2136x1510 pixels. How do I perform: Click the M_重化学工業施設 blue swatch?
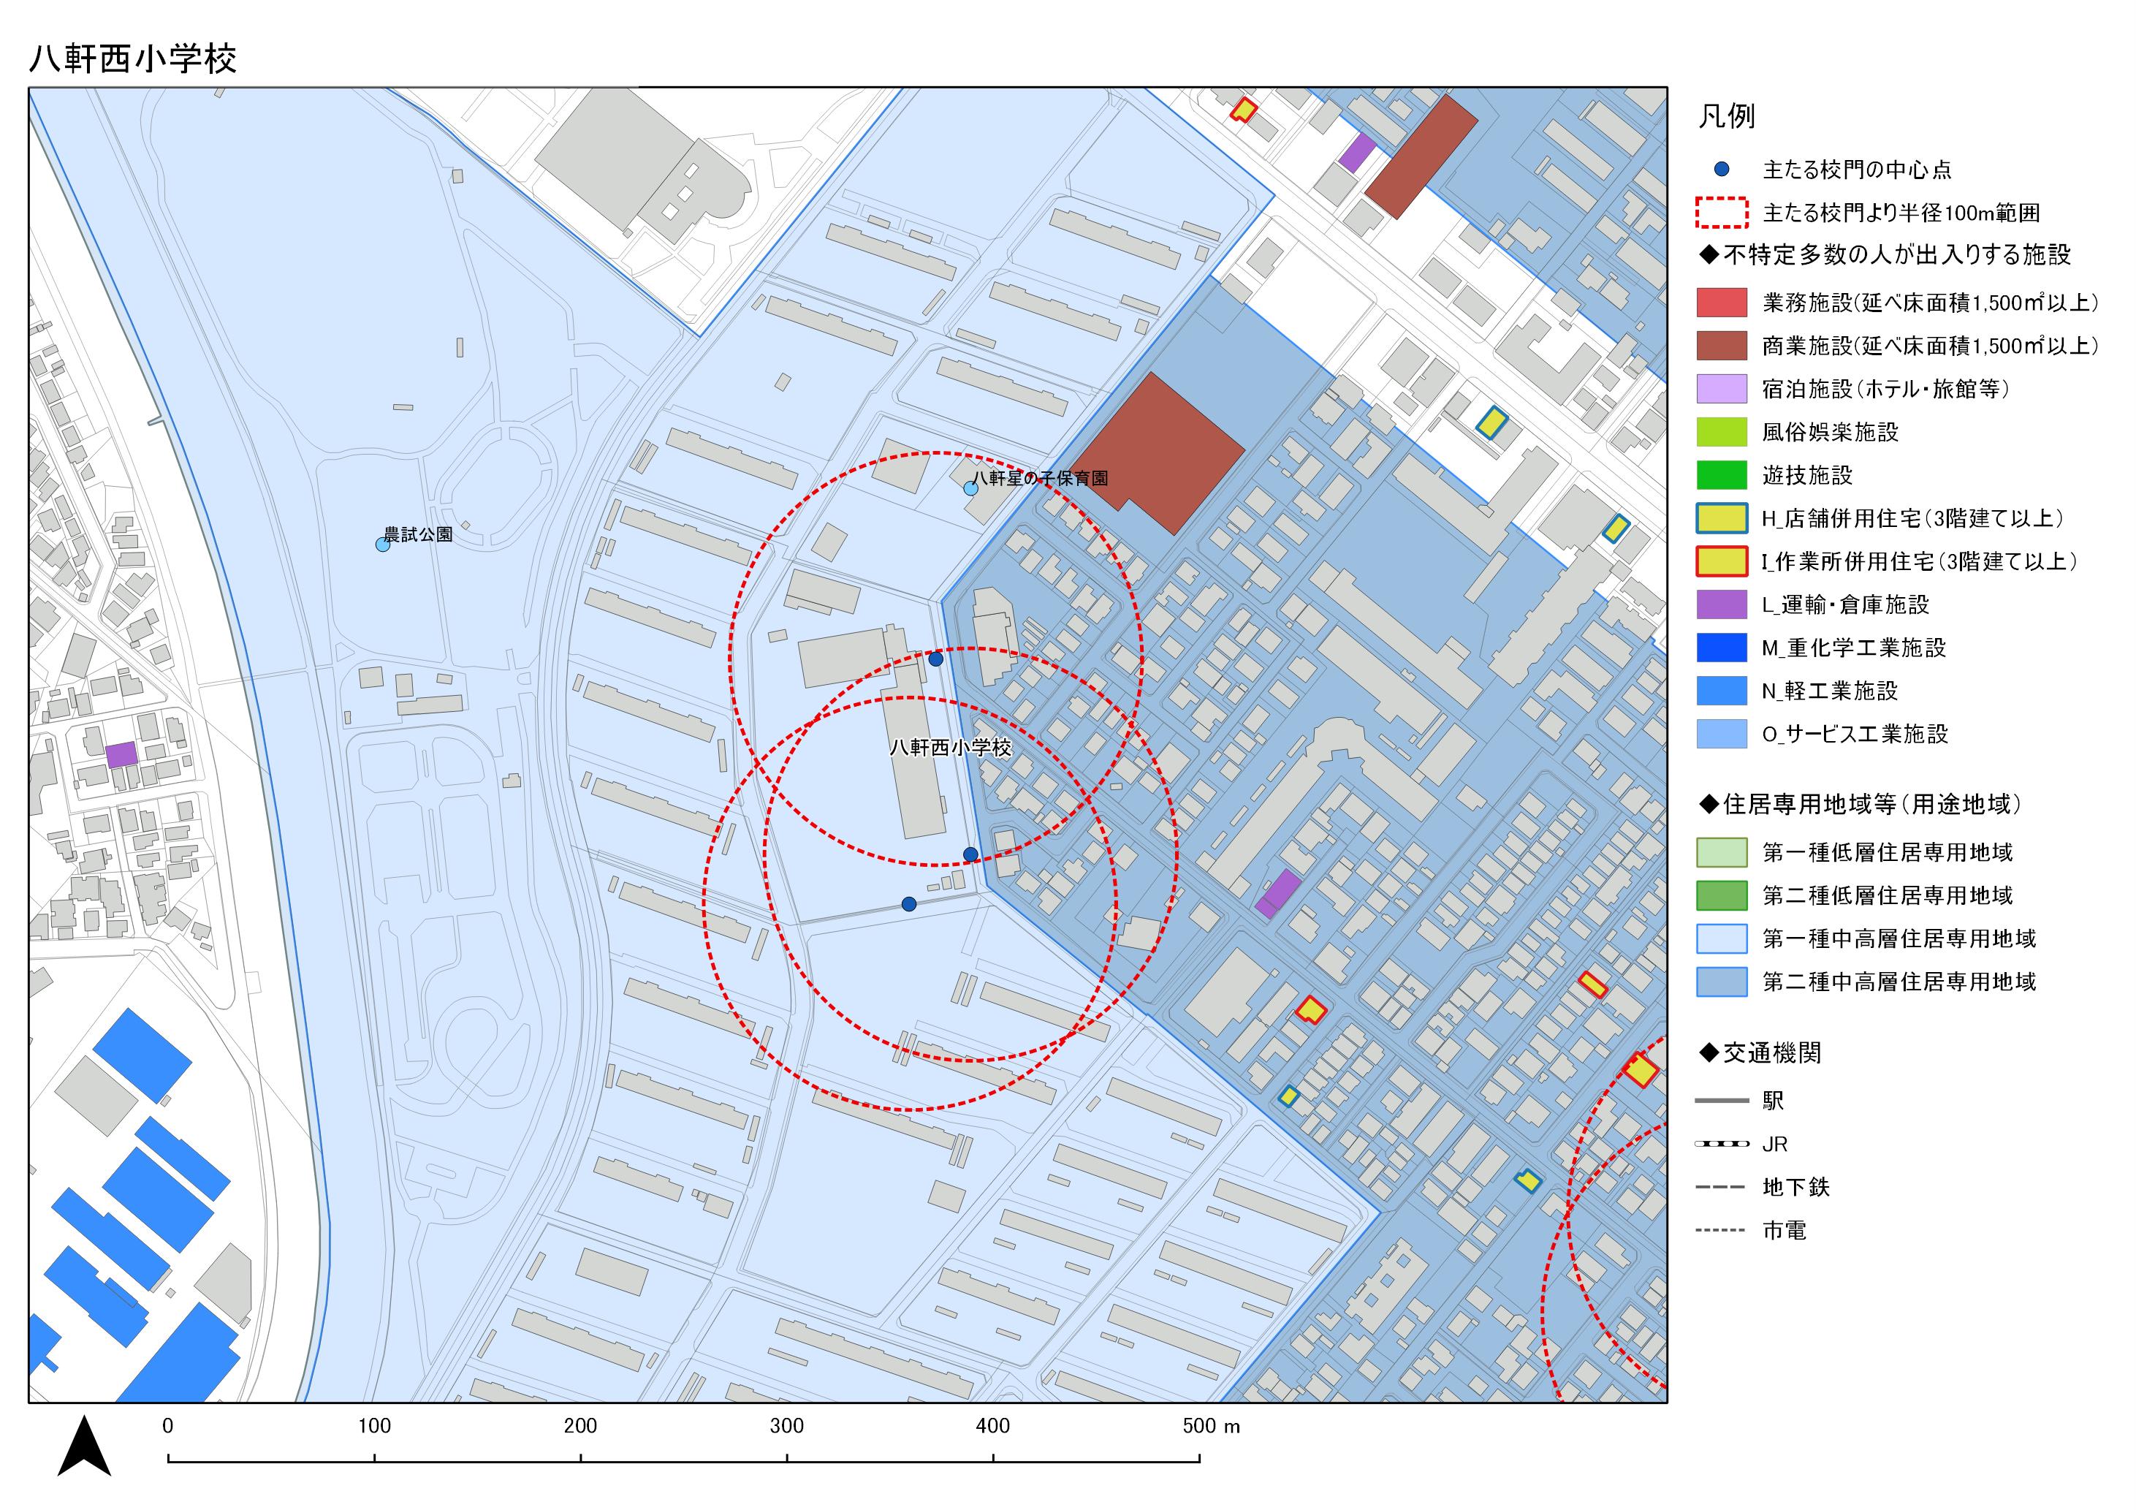(1721, 648)
